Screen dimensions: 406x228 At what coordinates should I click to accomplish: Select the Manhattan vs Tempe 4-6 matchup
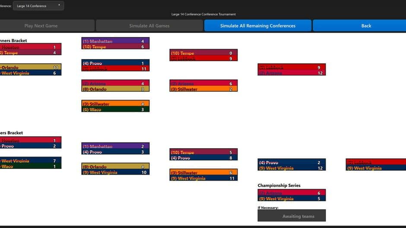click(x=115, y=44)
